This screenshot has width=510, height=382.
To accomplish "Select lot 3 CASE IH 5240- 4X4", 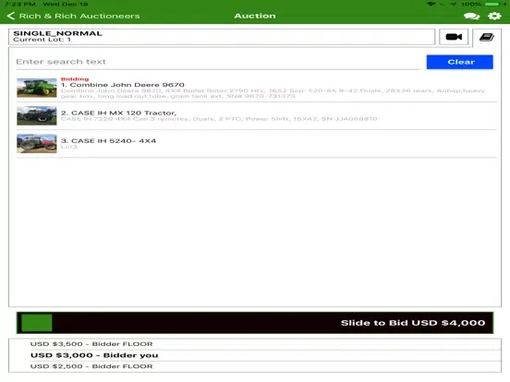I will pyautogui.click(x=257, y=144).
